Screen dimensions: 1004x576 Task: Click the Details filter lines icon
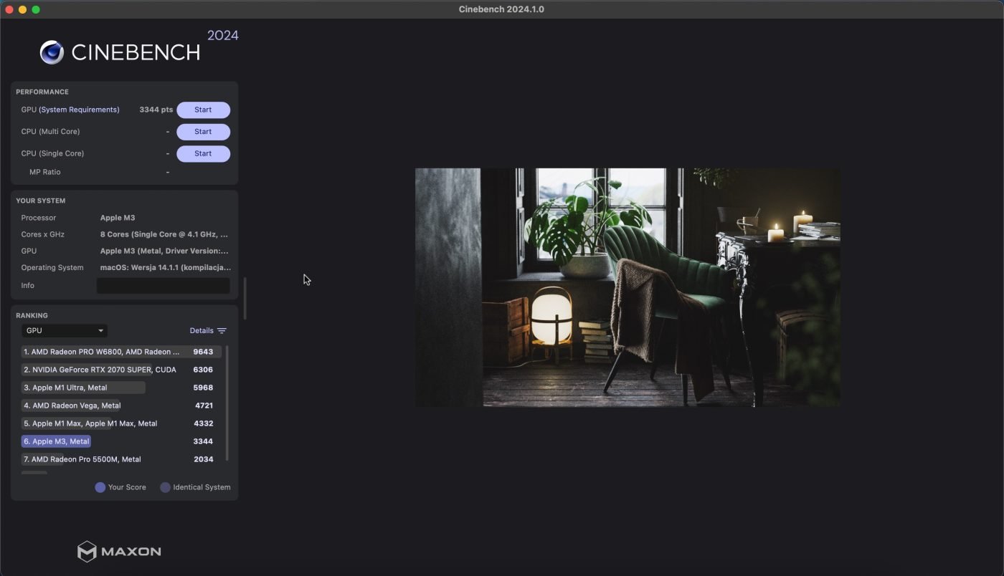click(x=222, y=331)
